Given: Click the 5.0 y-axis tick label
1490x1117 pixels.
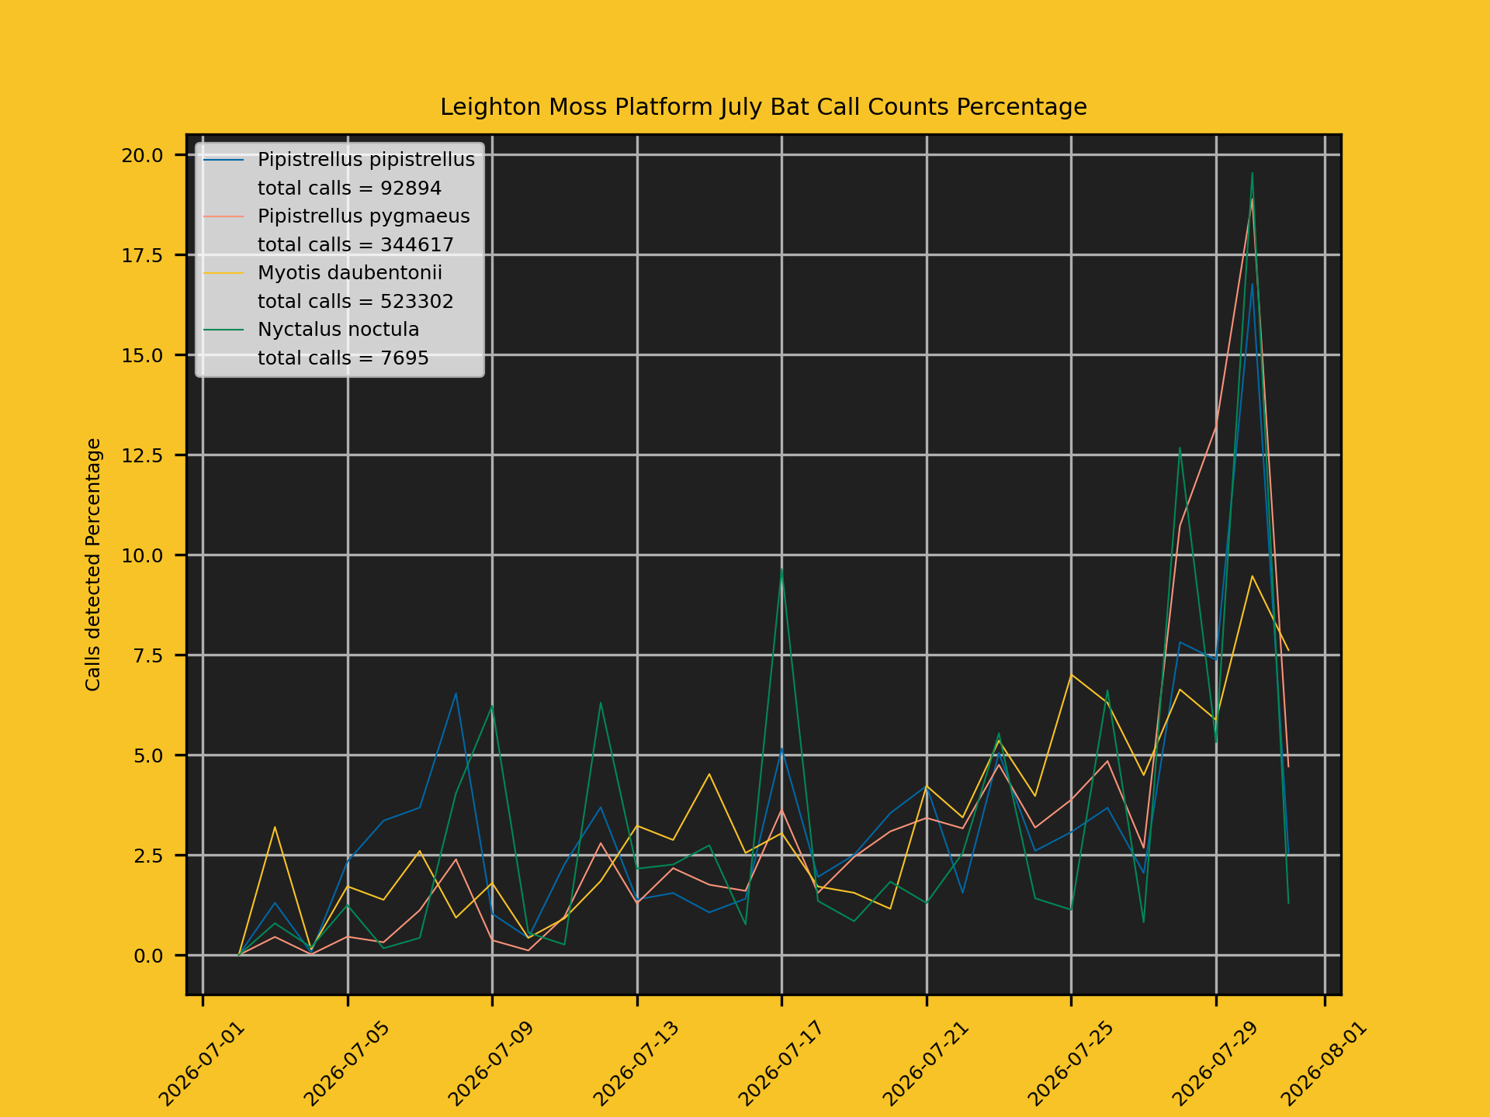Looking at the screenshot, I should (148, 756).
